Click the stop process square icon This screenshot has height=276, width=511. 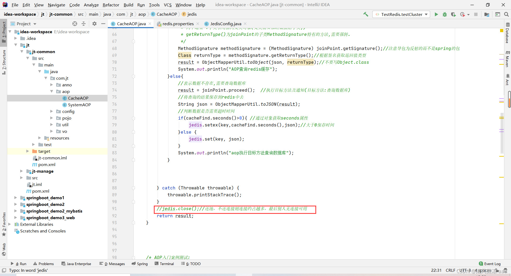coord(476,14)
